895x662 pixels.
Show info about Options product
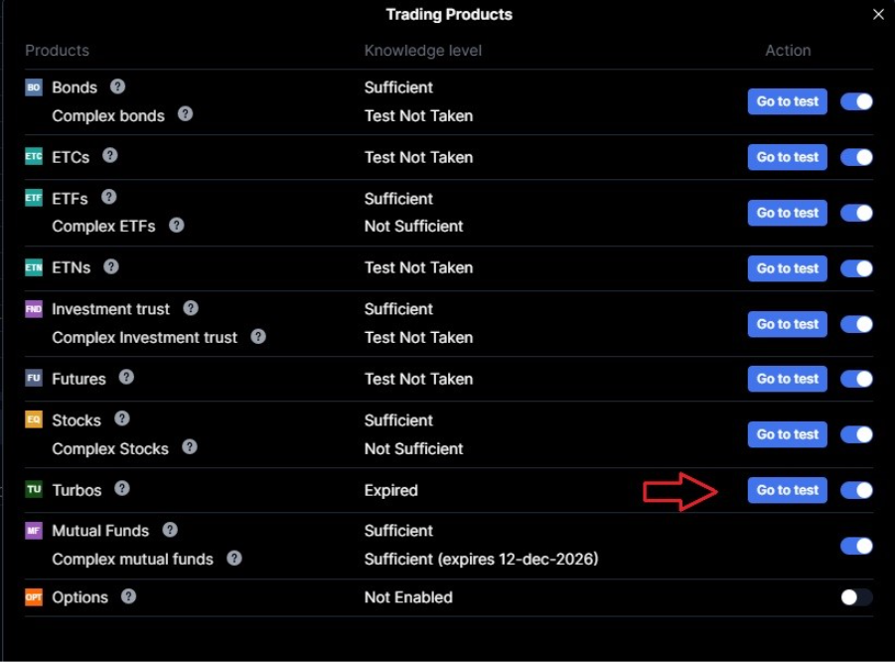[x=128, y=596]
